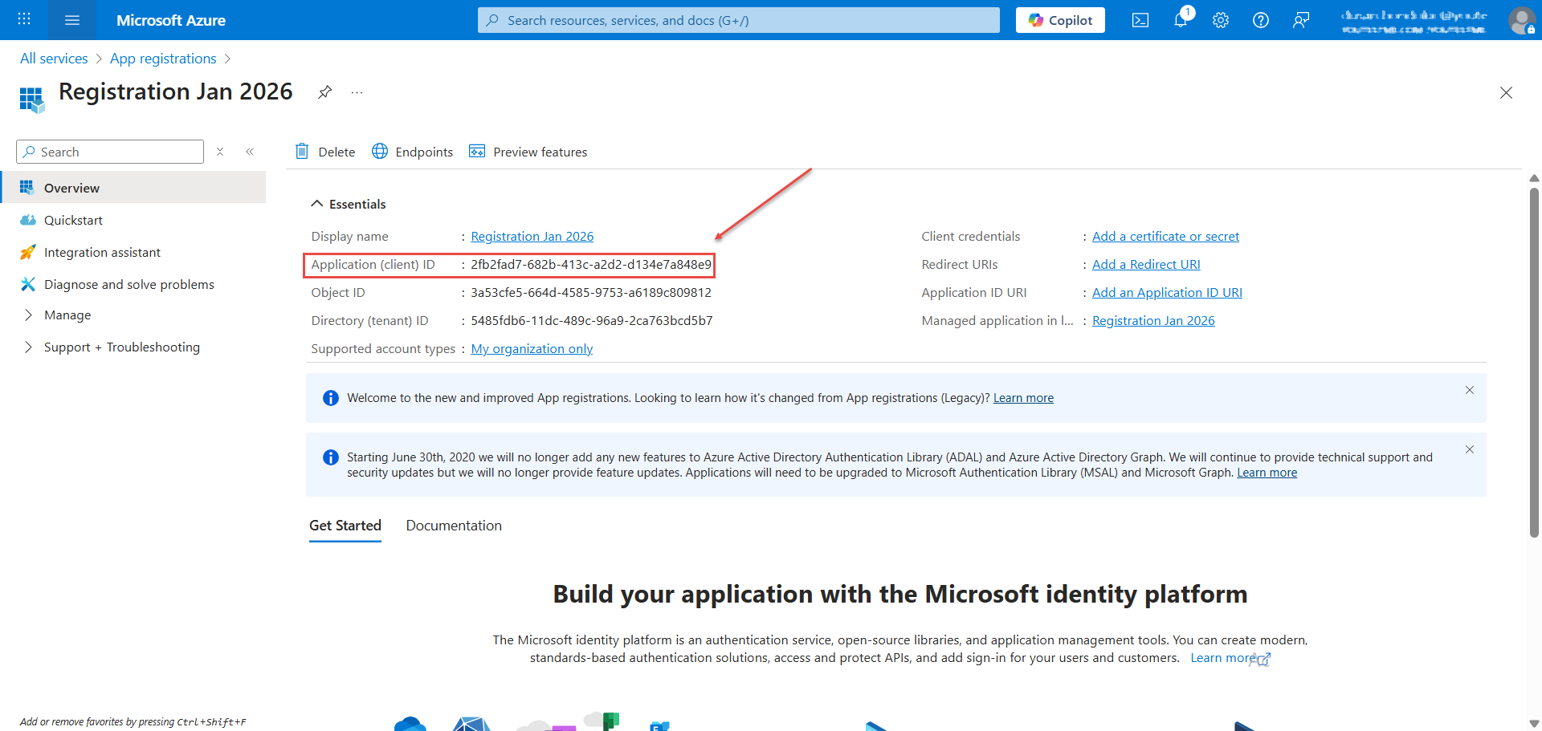Open Quickstart in the sidebar
Screen dimensions: 1542x731
tap(73, 220)
